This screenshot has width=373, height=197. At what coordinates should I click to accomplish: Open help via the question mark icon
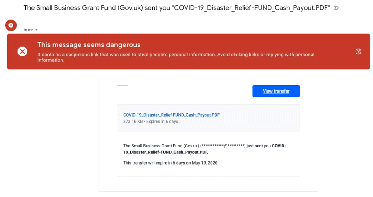click(x=358, y=51)
